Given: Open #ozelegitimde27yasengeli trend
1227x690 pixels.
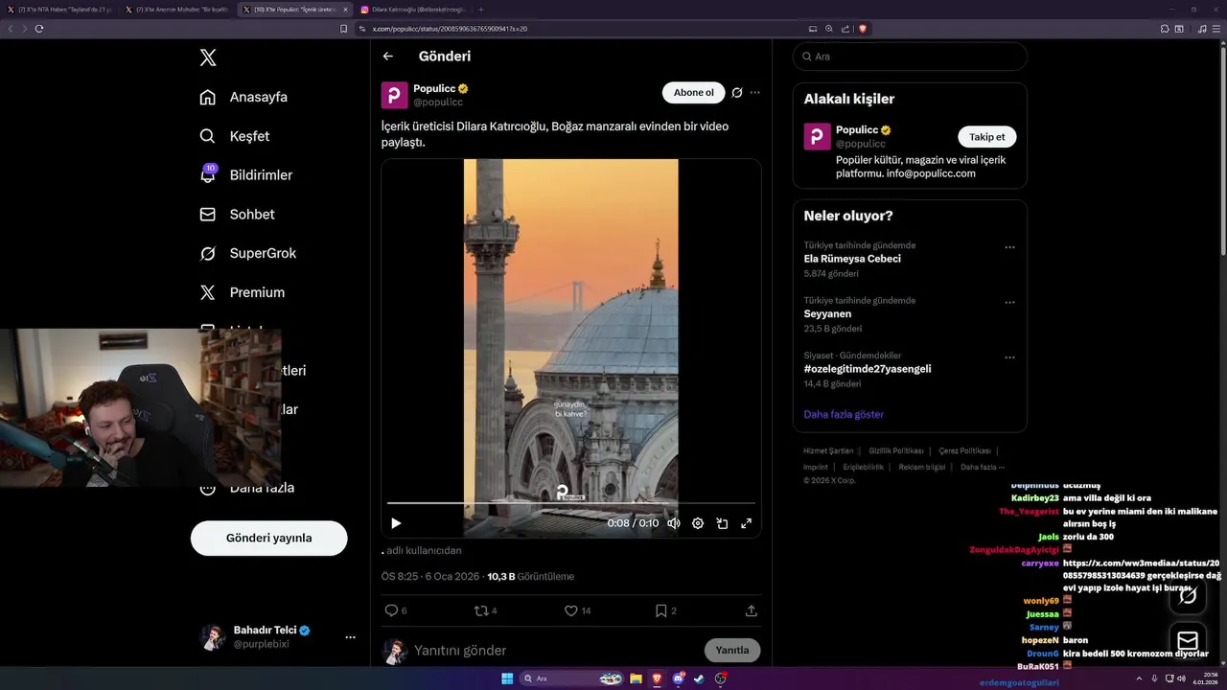Looking at the screenshot, I should tap(868, 369).
